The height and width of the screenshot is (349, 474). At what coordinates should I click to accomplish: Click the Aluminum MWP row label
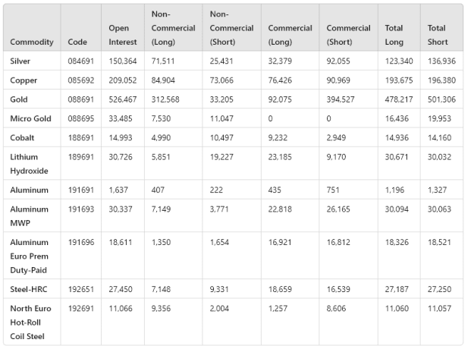point(29,216)
